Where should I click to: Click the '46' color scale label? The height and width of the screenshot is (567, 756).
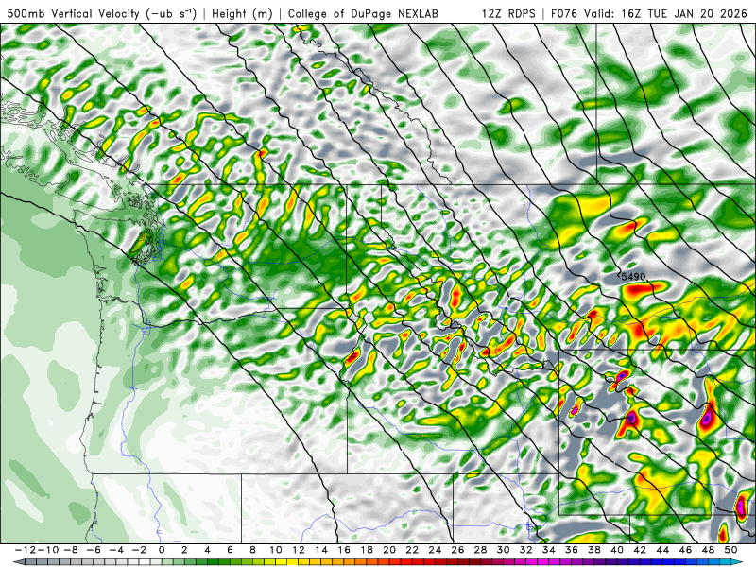point(686,550)
